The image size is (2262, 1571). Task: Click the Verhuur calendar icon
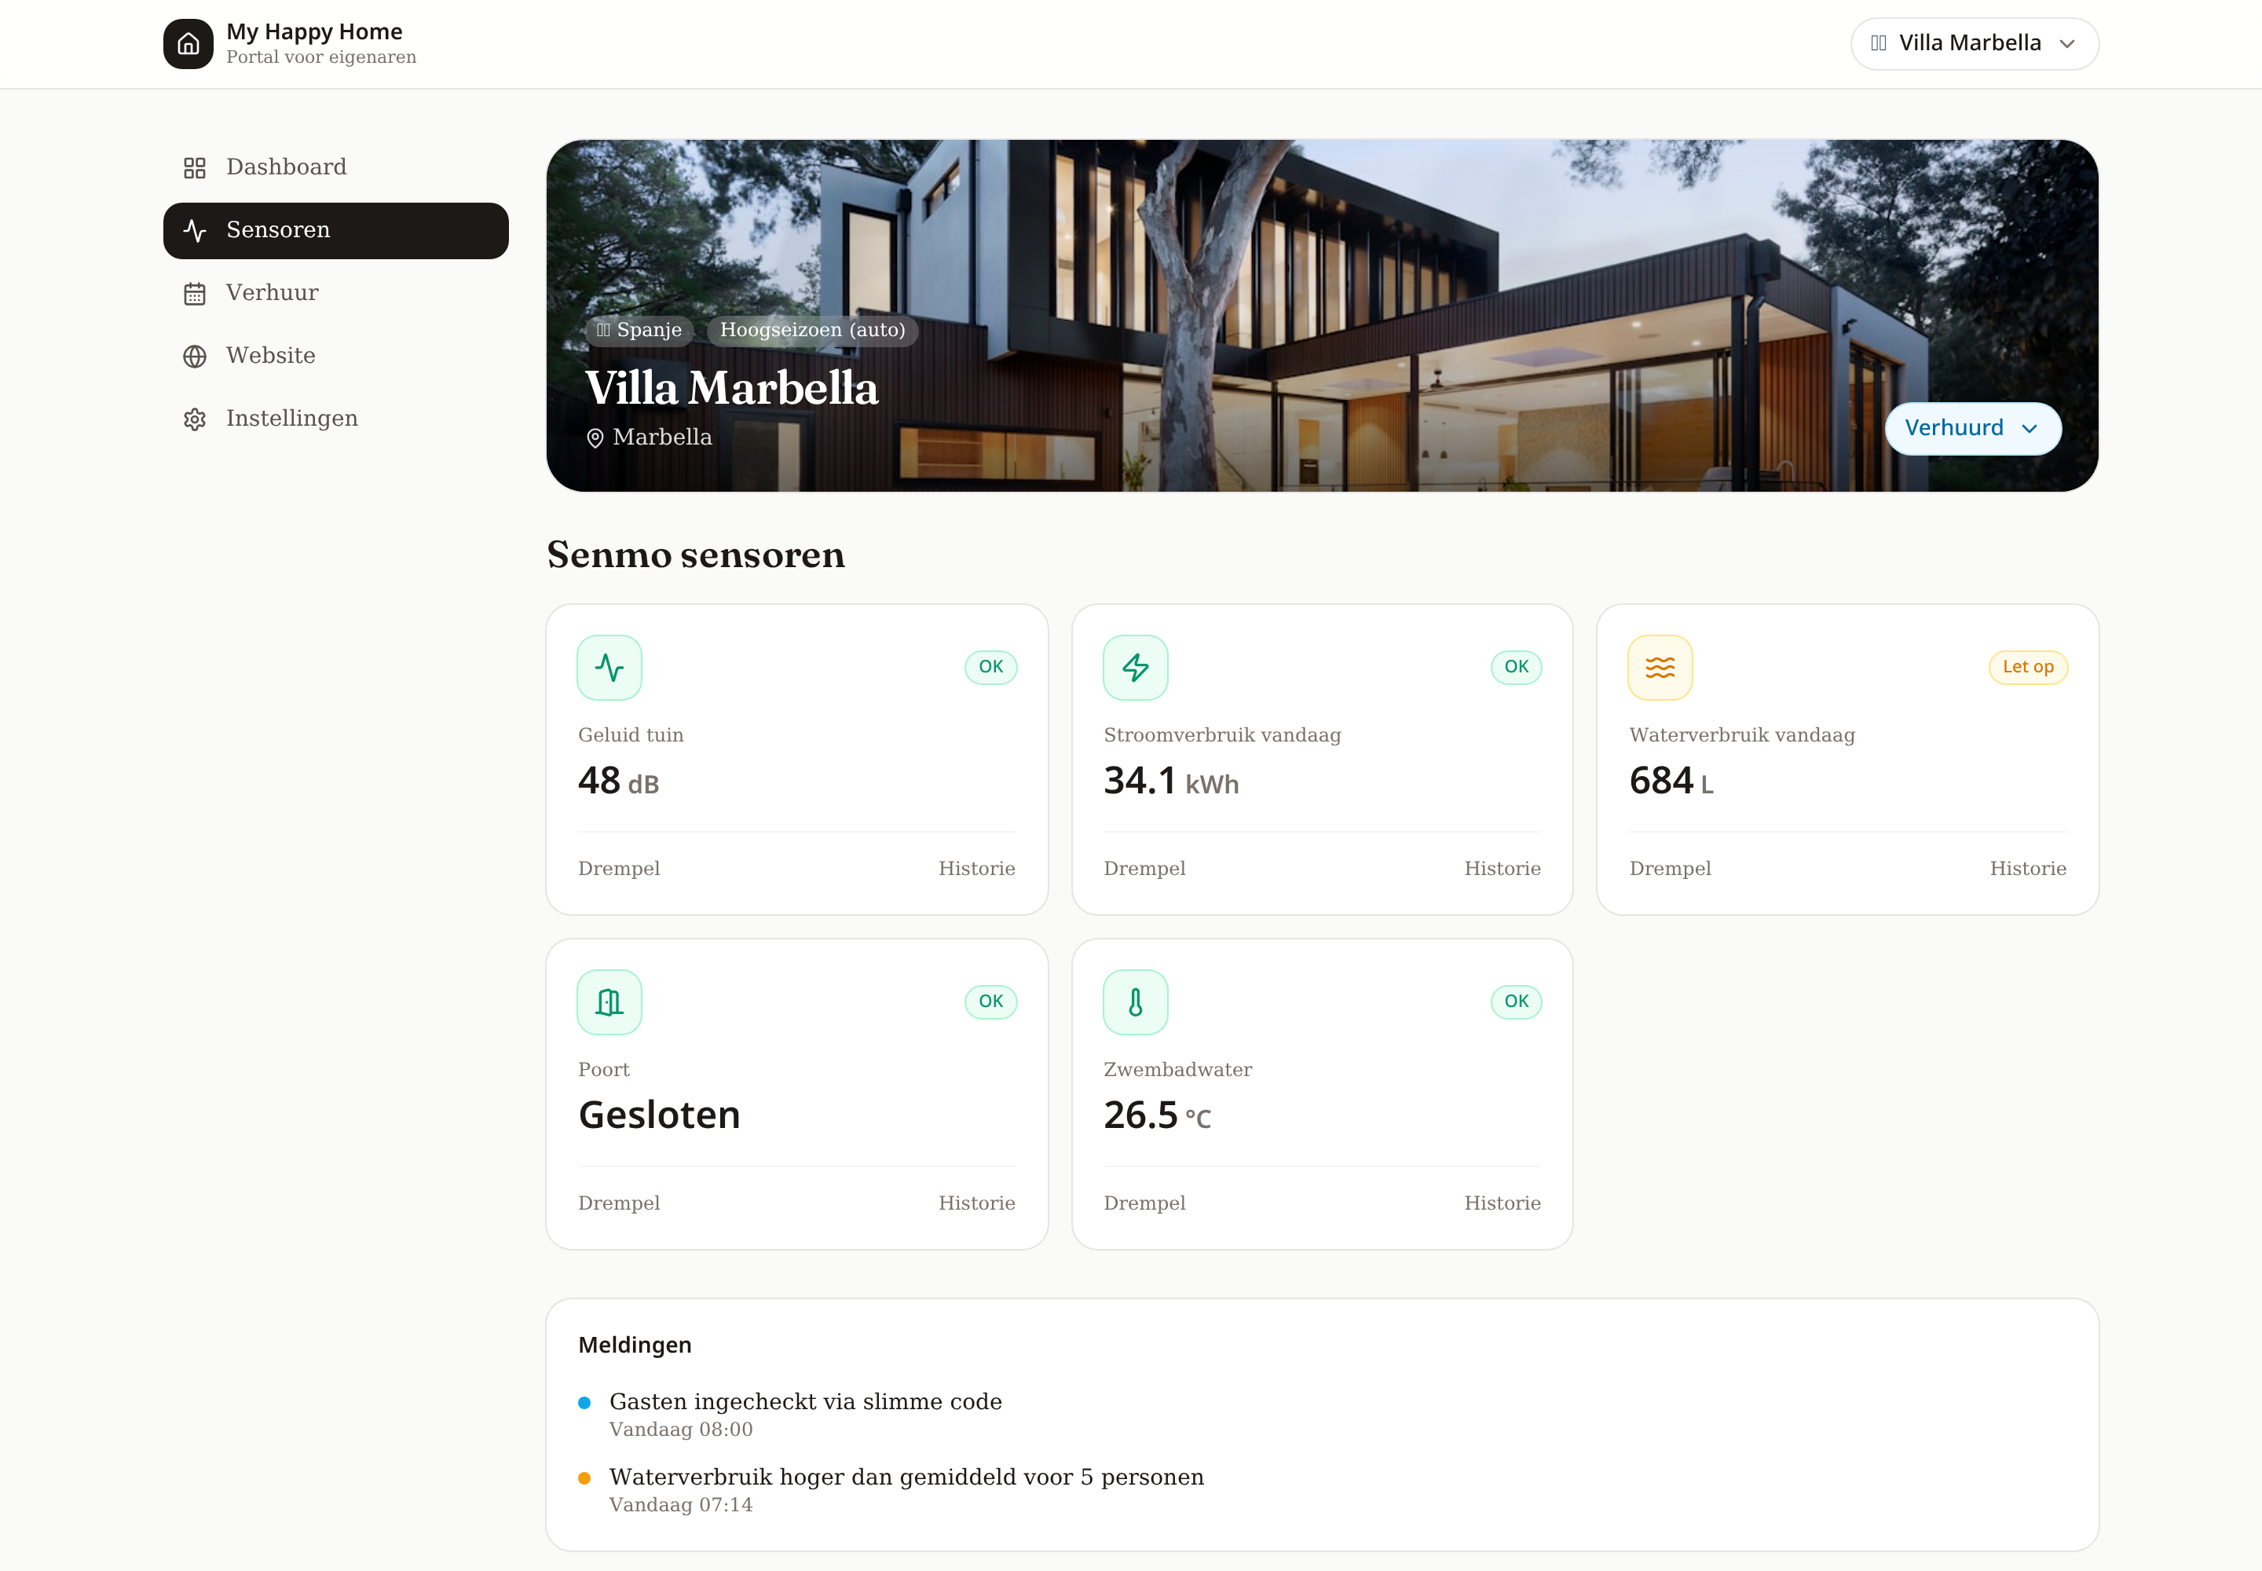click(x=195, y=293)
